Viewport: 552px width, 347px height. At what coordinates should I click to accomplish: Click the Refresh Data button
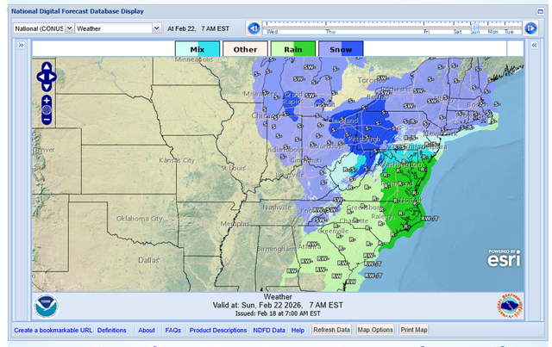click(x=331, y=330)
